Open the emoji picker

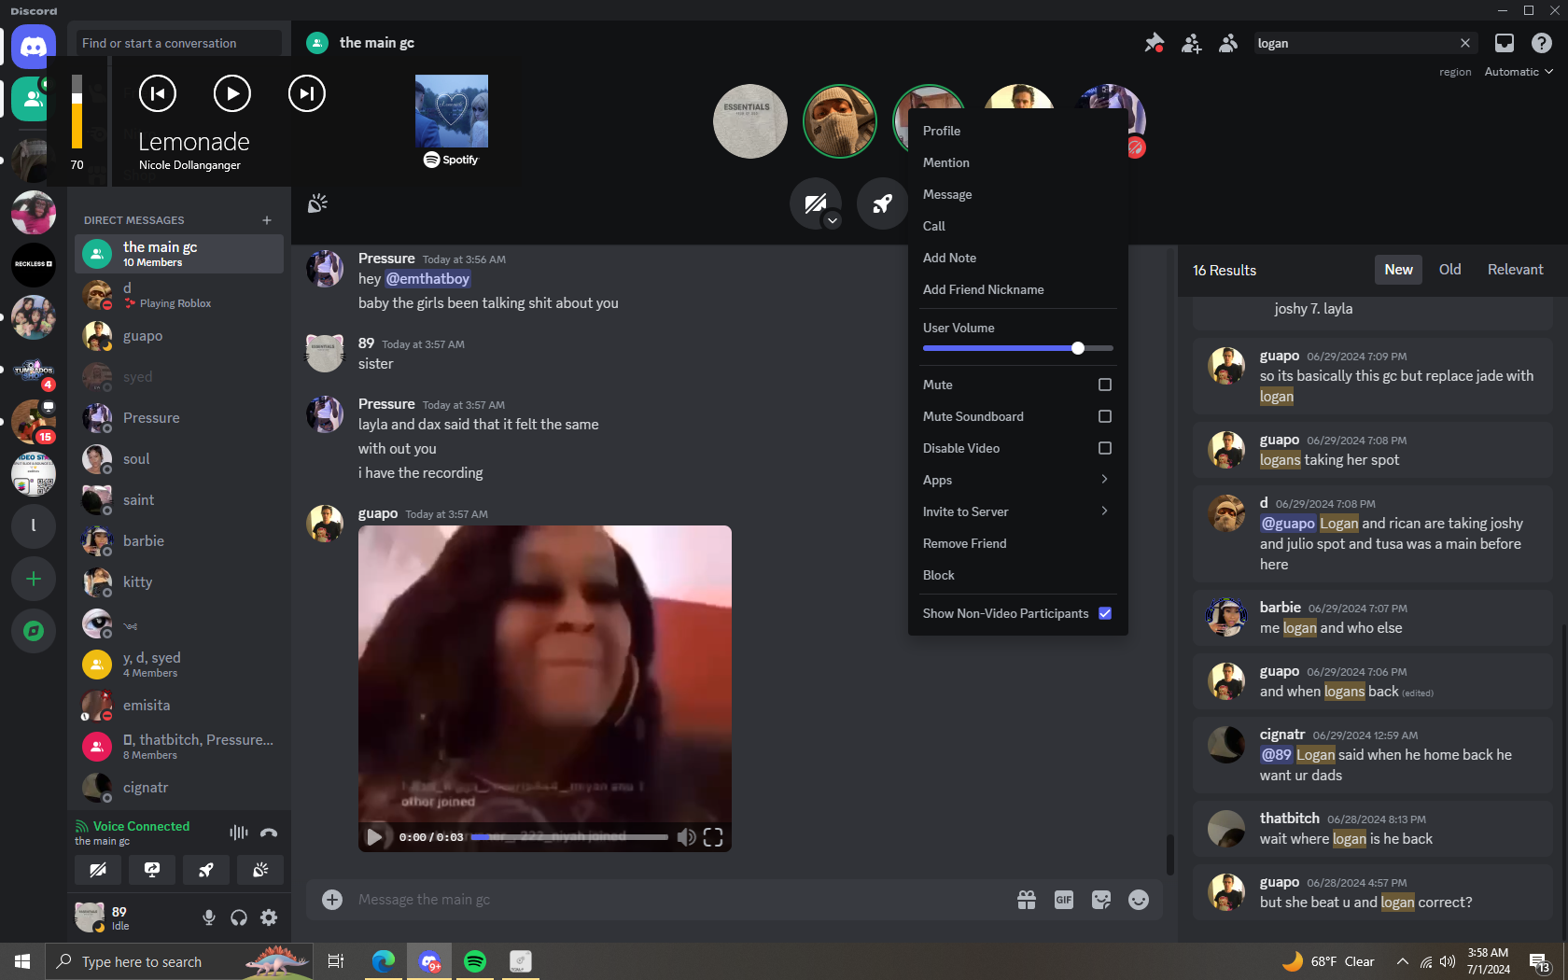pos(1139,900)
